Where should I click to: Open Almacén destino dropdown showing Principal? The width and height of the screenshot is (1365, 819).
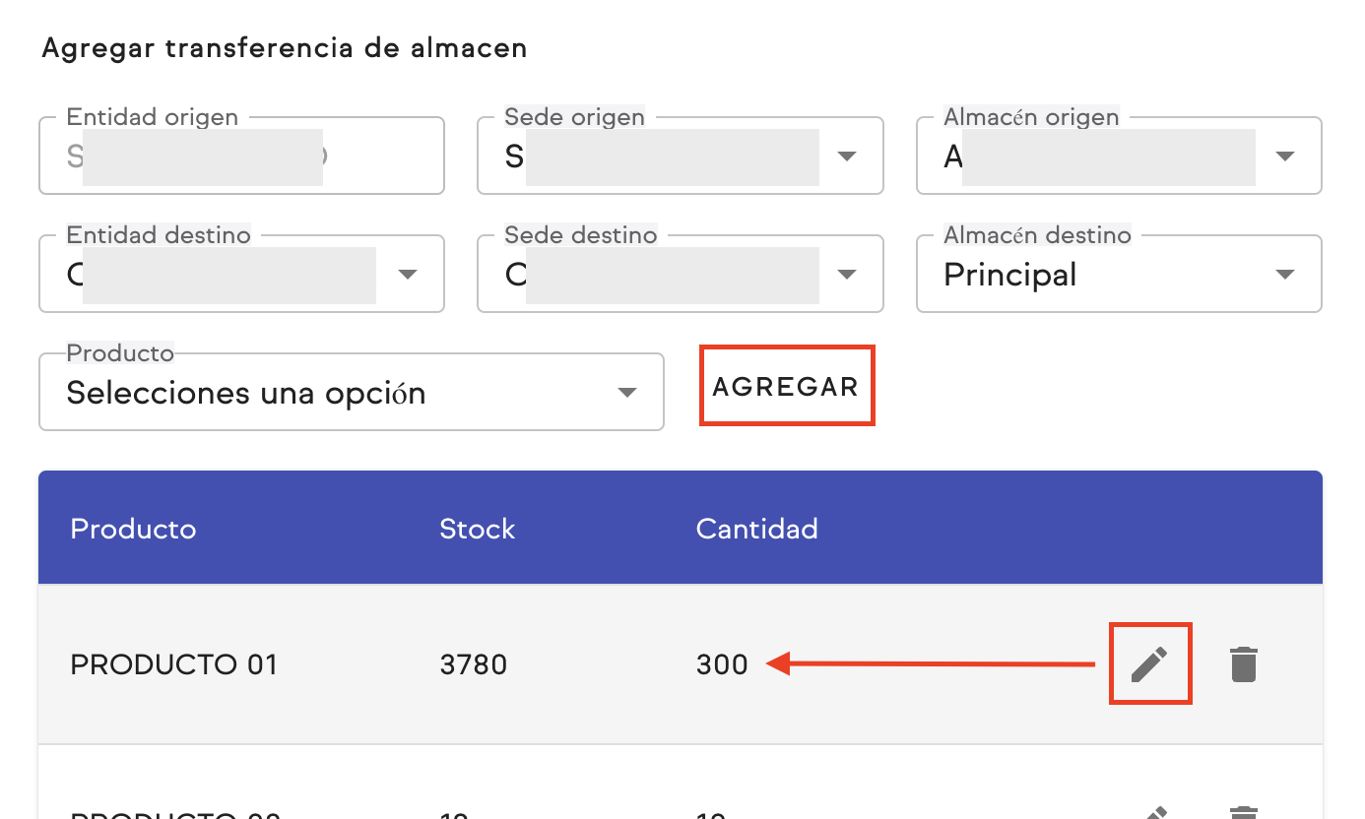coord(1284,275)
